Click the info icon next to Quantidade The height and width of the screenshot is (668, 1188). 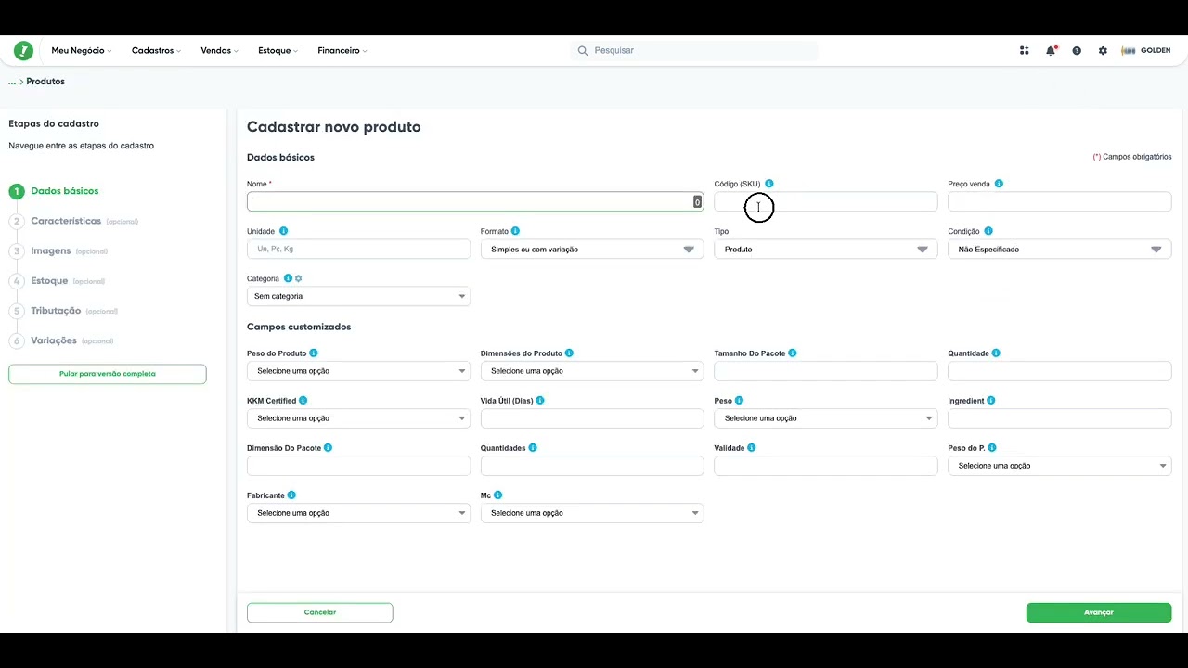pos(996,353)
